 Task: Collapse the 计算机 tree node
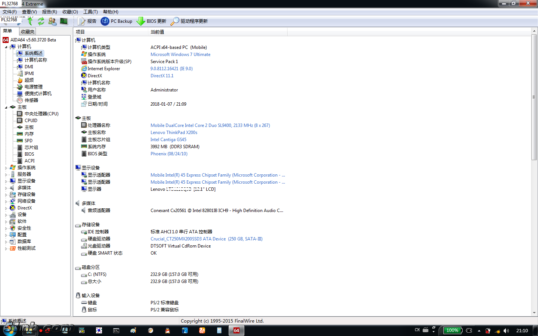(6, 47)
